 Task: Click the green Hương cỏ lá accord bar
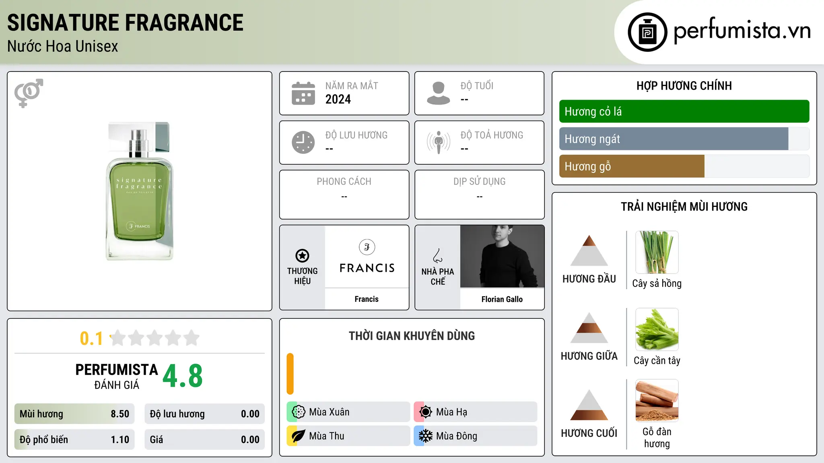point(684,111)
